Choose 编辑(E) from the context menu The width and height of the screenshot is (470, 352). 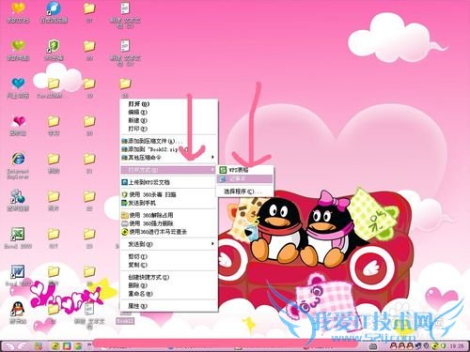pos(169,112)
